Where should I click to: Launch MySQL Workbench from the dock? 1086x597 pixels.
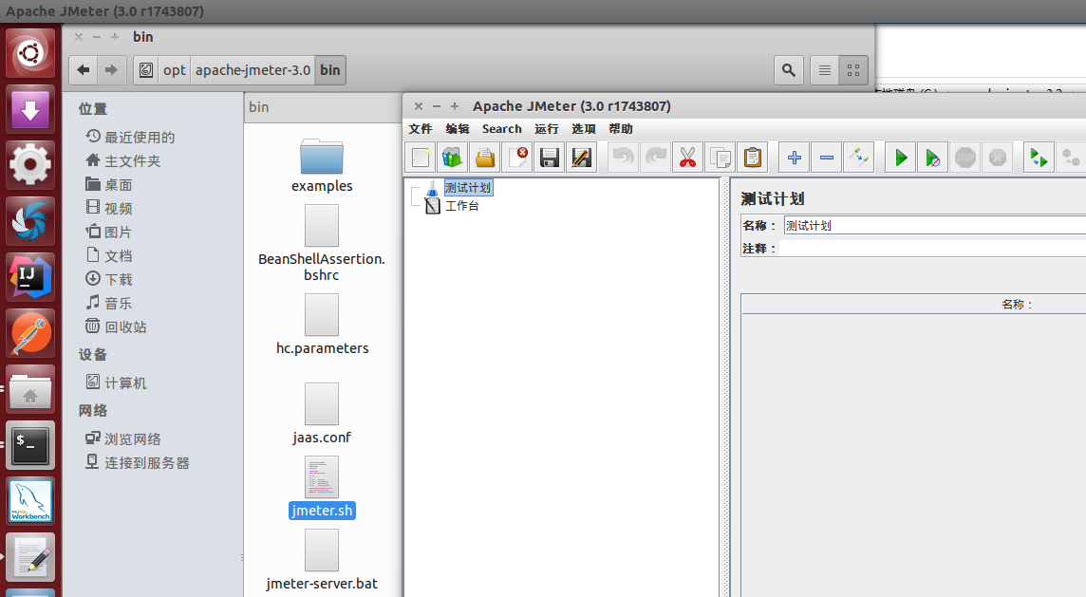point(30,501)
